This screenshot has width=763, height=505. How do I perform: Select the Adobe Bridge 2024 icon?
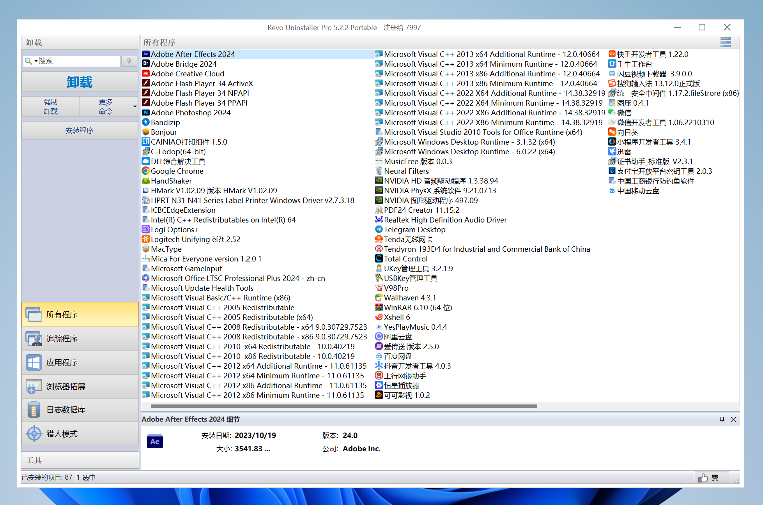click(146, 64)
